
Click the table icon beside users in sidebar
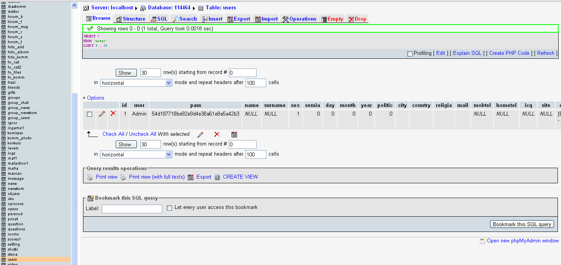[4, 260]
